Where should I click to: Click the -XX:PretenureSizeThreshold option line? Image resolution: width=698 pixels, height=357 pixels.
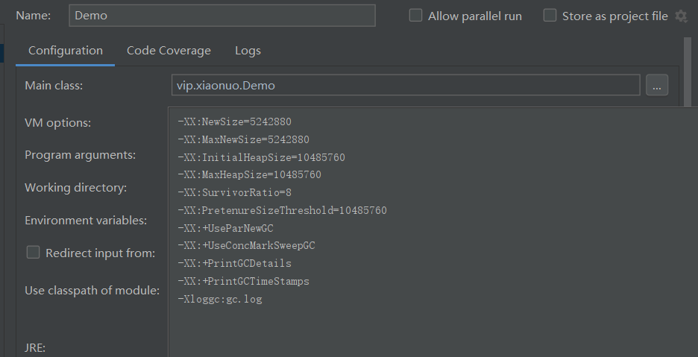[x=282, y=211]
